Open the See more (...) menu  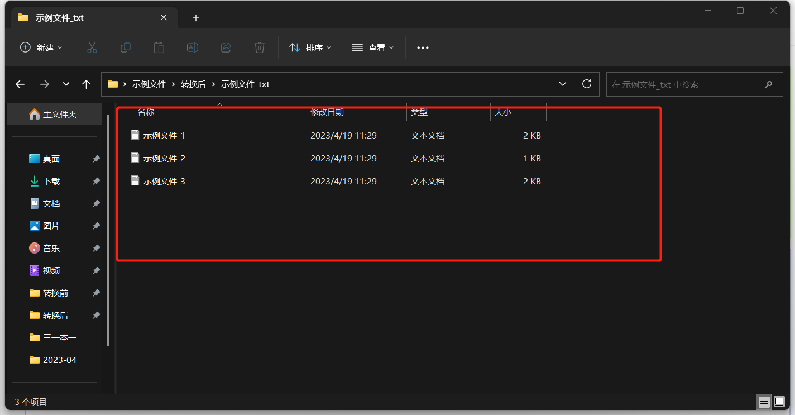click(422, 47)
